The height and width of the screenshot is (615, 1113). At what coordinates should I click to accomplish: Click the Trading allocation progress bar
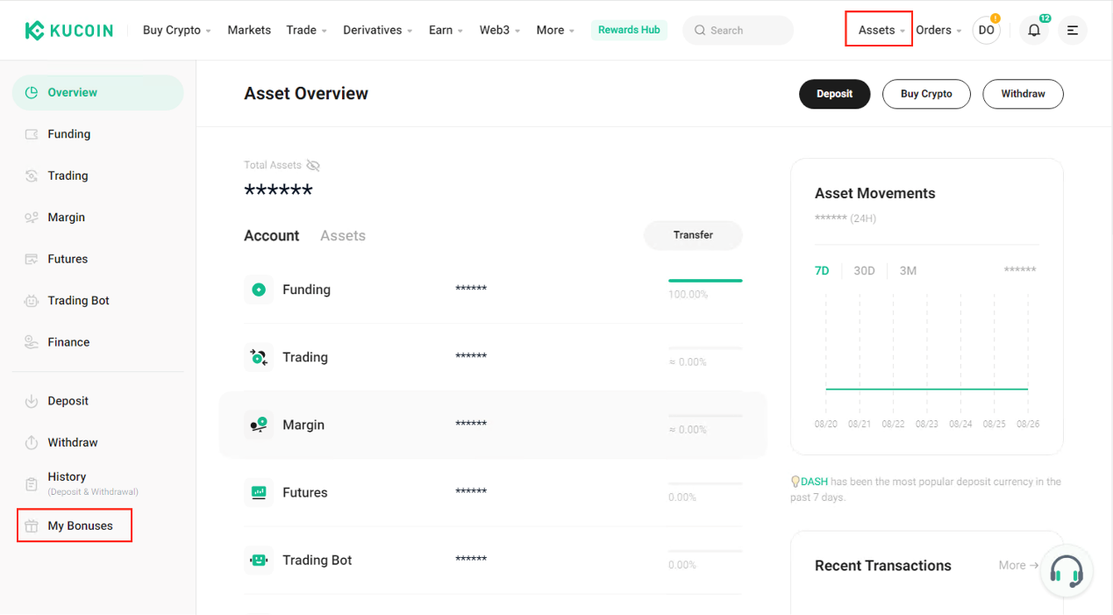(705, 348)
